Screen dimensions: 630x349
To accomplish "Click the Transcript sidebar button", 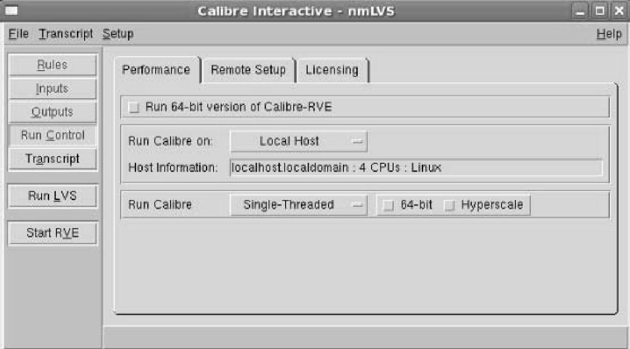I will coord(53,159).
